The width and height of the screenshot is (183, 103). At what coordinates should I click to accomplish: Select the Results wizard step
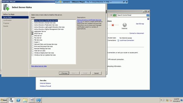coord(6,26)
